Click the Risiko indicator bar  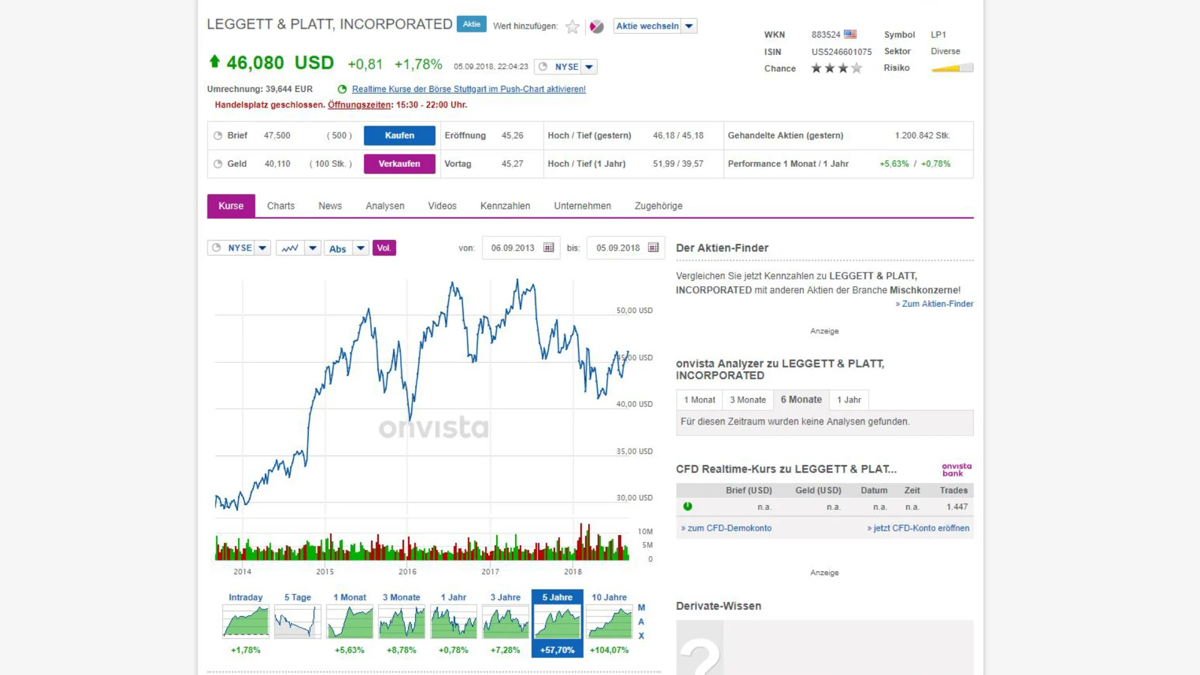(x=952, y=68)
